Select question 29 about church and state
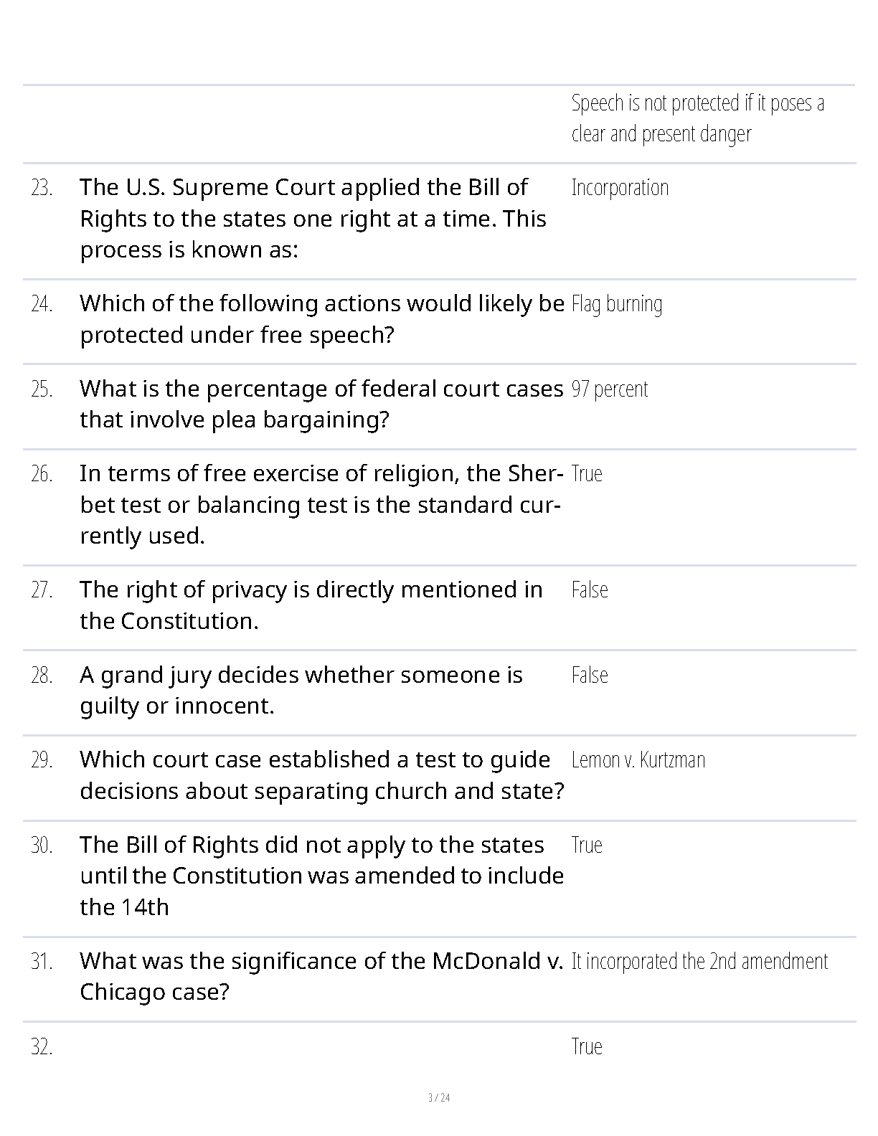Screen dimensions: 878x1136 click(x=322, y=775)
